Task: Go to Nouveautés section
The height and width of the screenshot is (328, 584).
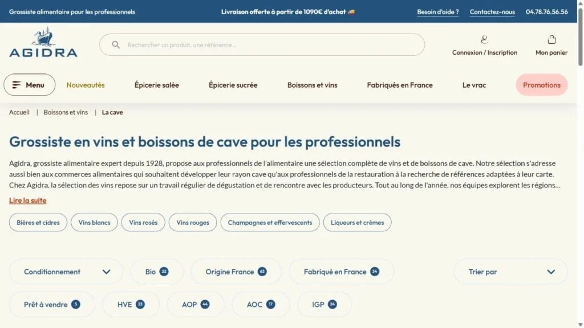Action: 86,85
